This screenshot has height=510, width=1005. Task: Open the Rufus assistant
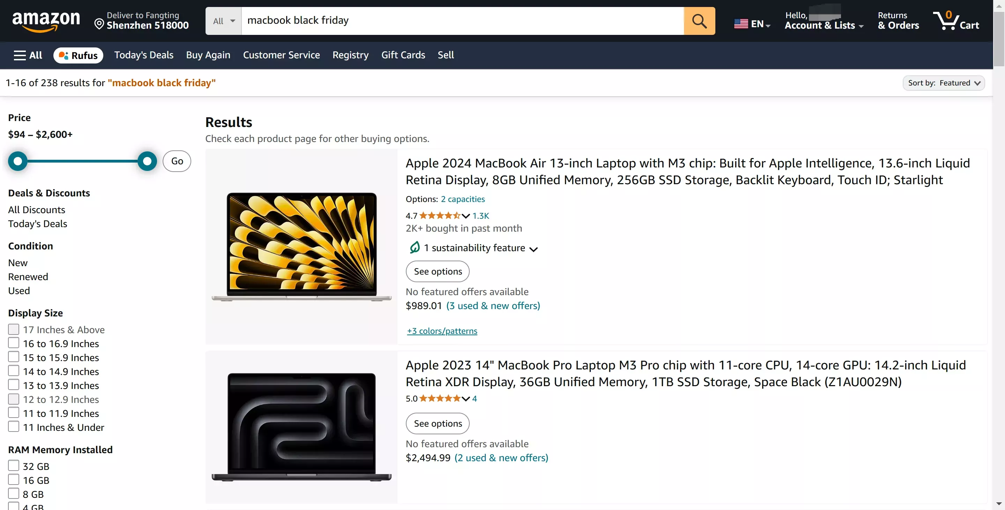78,55
